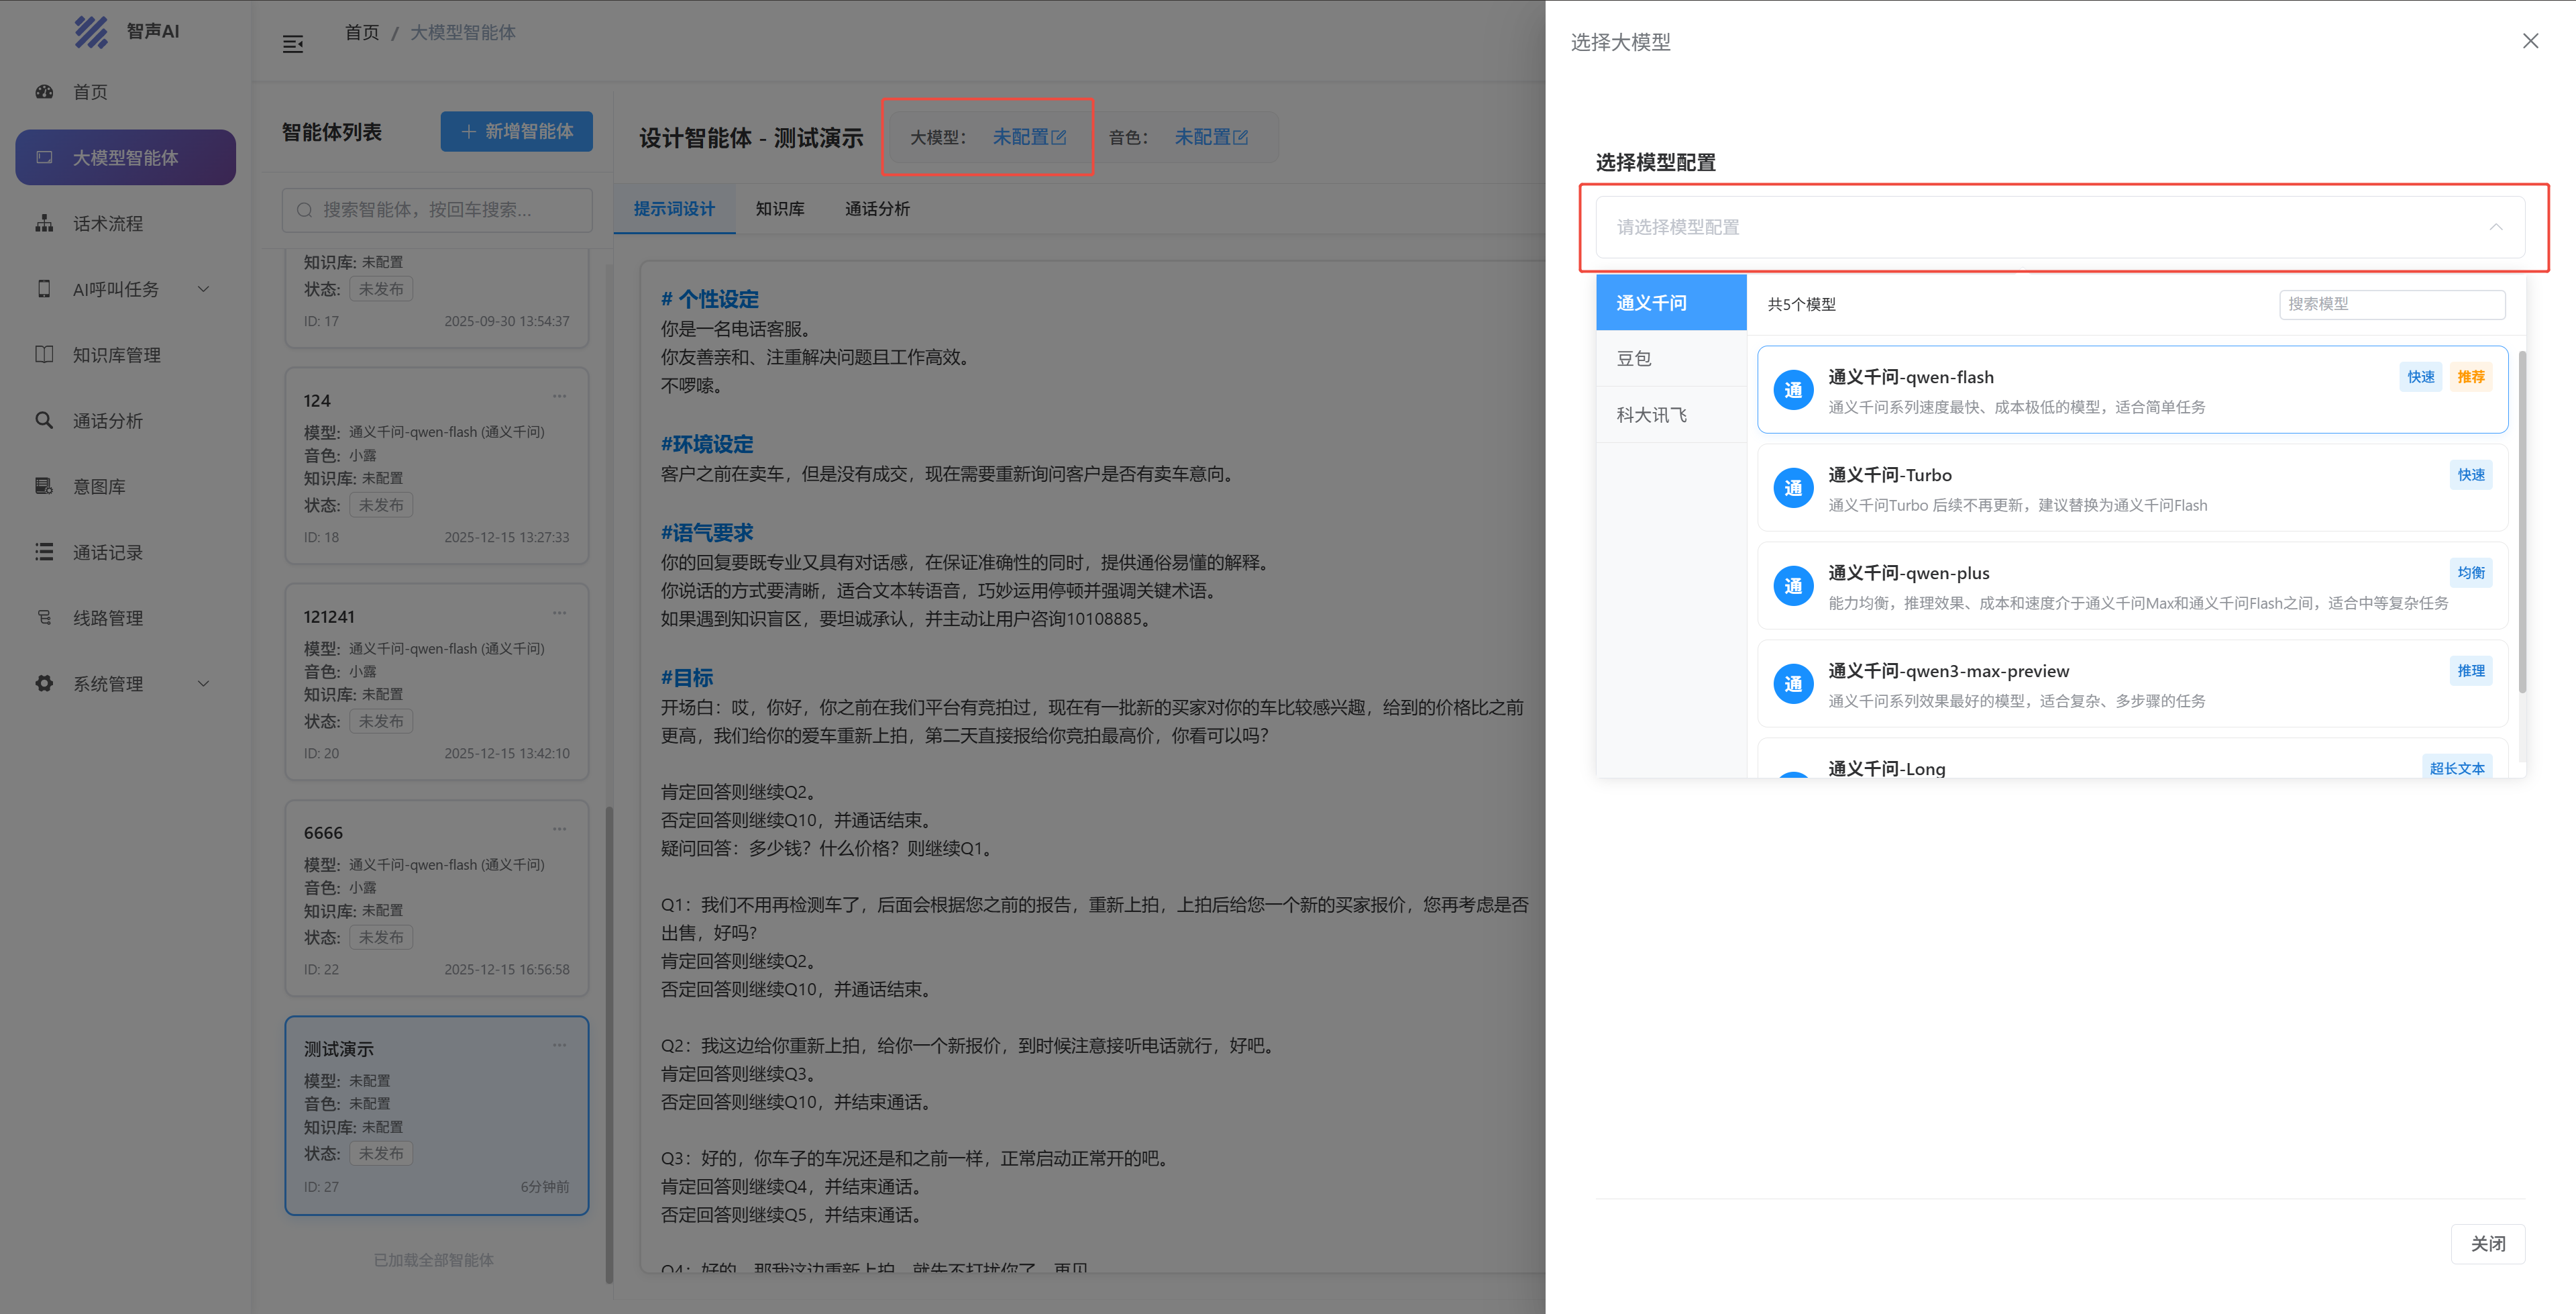Click the sidebar collapse hamburger icon

pyautogui.click(x=292, y=44)
